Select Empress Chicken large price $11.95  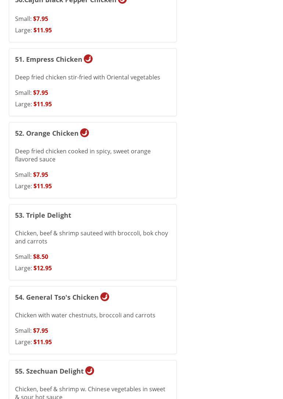tap(42, 104)
